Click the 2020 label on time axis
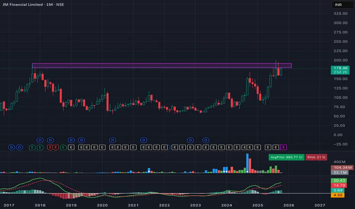 [x=102, y=205]
